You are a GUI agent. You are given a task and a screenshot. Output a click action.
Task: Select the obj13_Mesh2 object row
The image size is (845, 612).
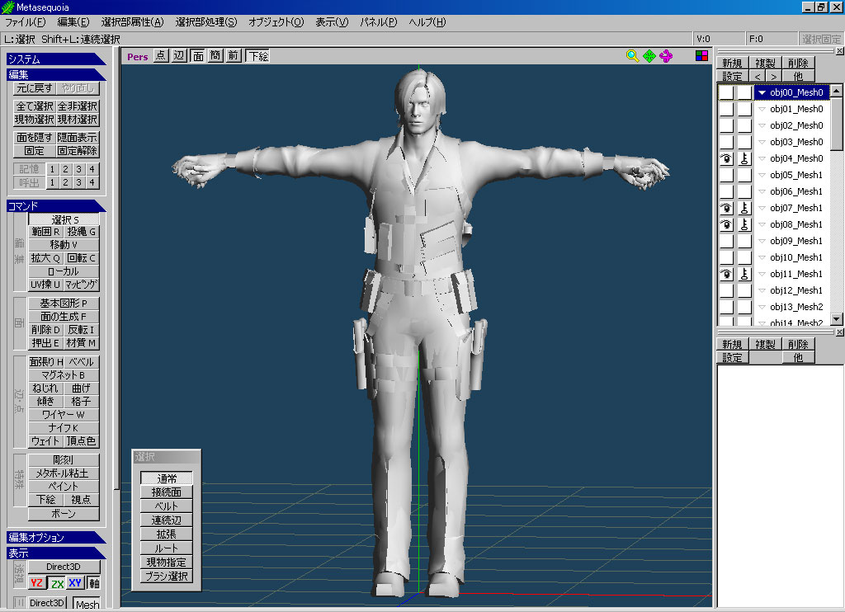click(x=774, y=307)
